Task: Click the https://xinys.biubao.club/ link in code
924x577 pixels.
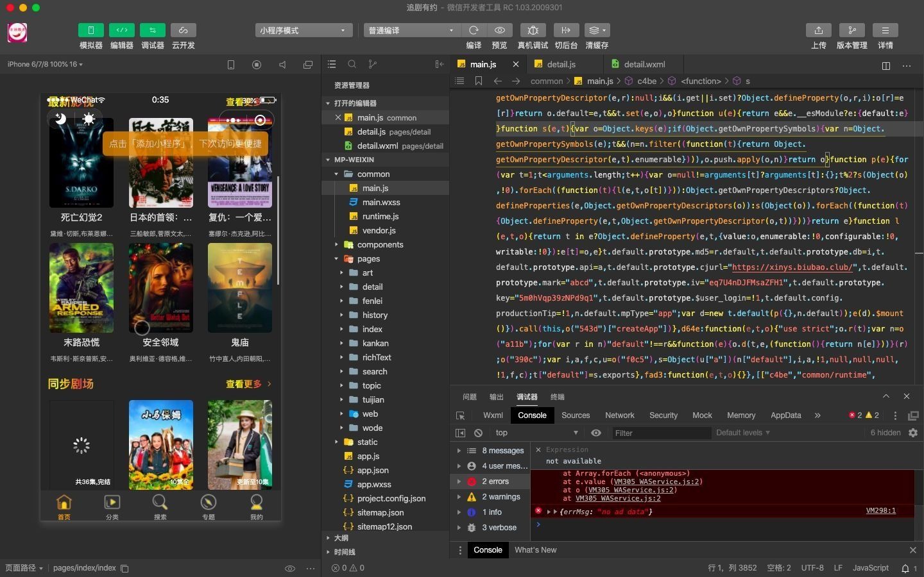Action: tap(792, 267)
